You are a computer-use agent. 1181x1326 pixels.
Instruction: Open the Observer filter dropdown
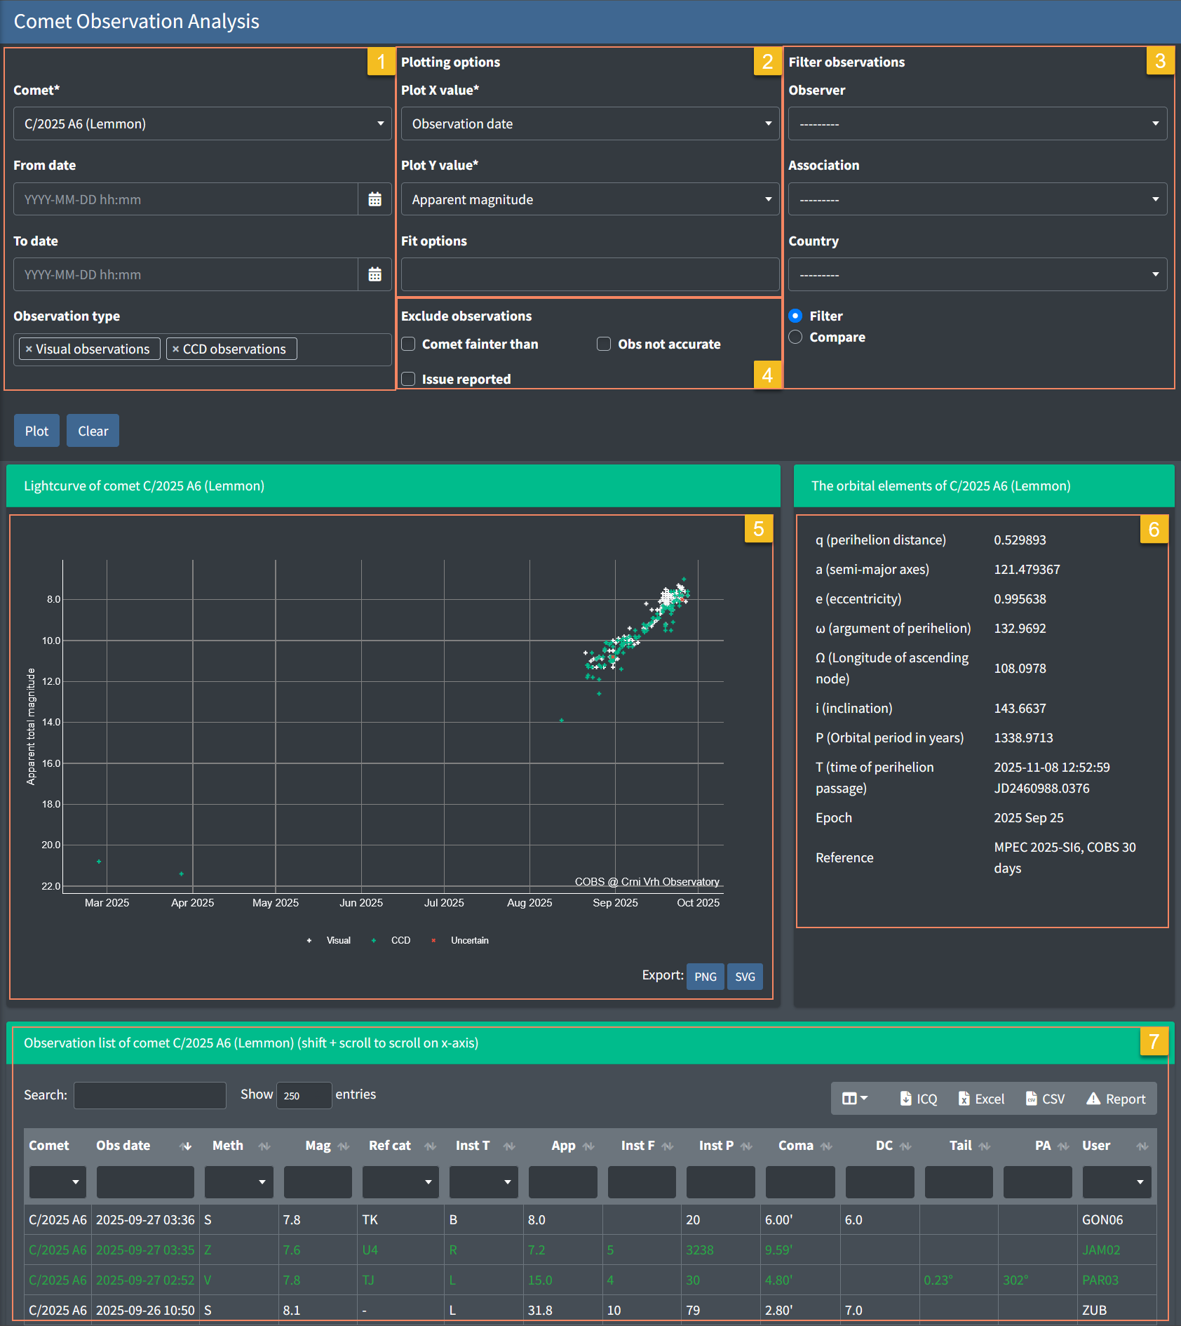[x=977, y=123]
